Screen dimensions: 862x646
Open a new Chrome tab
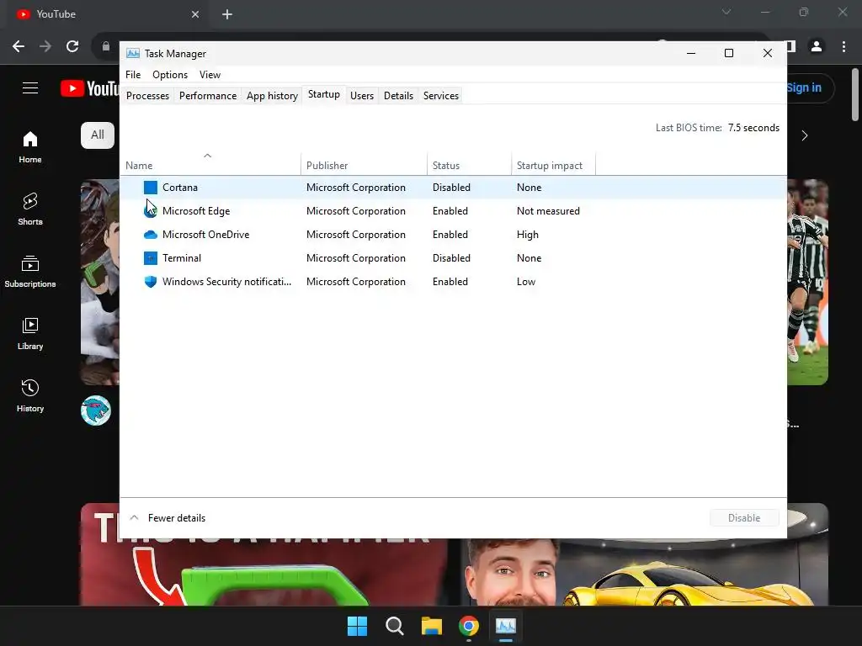(227, 14)
